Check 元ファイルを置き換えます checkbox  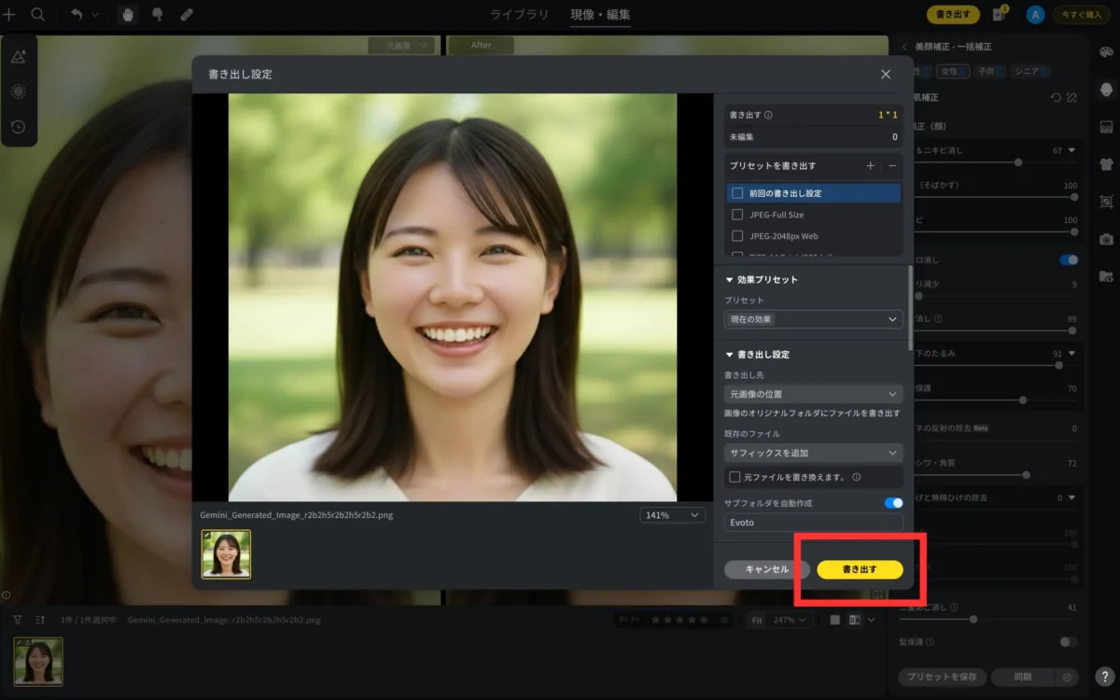[735, 477]
